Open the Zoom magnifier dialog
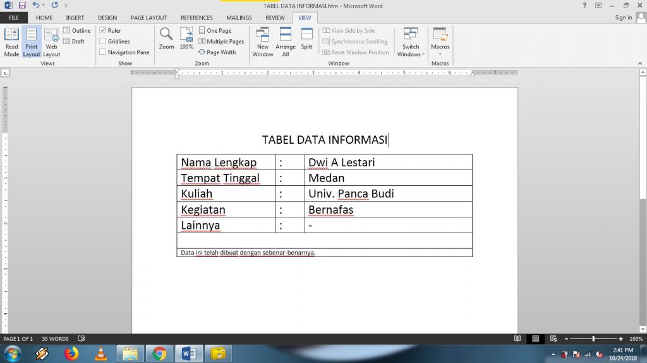This screenshot has width=647, height=363. pyautogui.click(x=166, y=38)
